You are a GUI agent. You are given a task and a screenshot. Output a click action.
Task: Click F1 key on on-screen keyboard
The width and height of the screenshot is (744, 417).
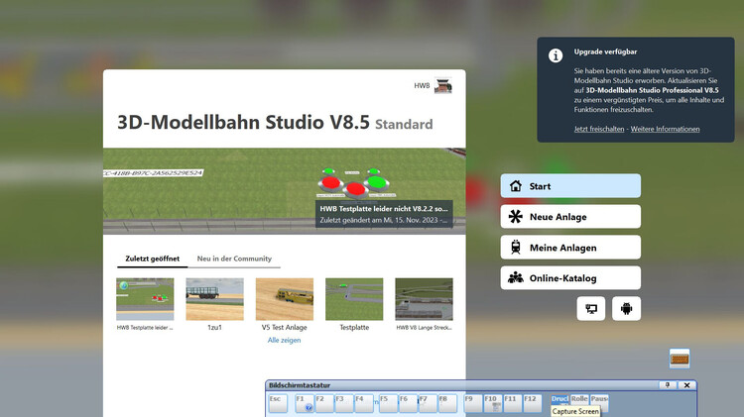coord(305,403)
